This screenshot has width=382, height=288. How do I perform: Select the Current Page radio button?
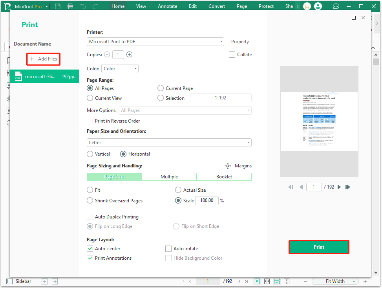click(161, 88)
